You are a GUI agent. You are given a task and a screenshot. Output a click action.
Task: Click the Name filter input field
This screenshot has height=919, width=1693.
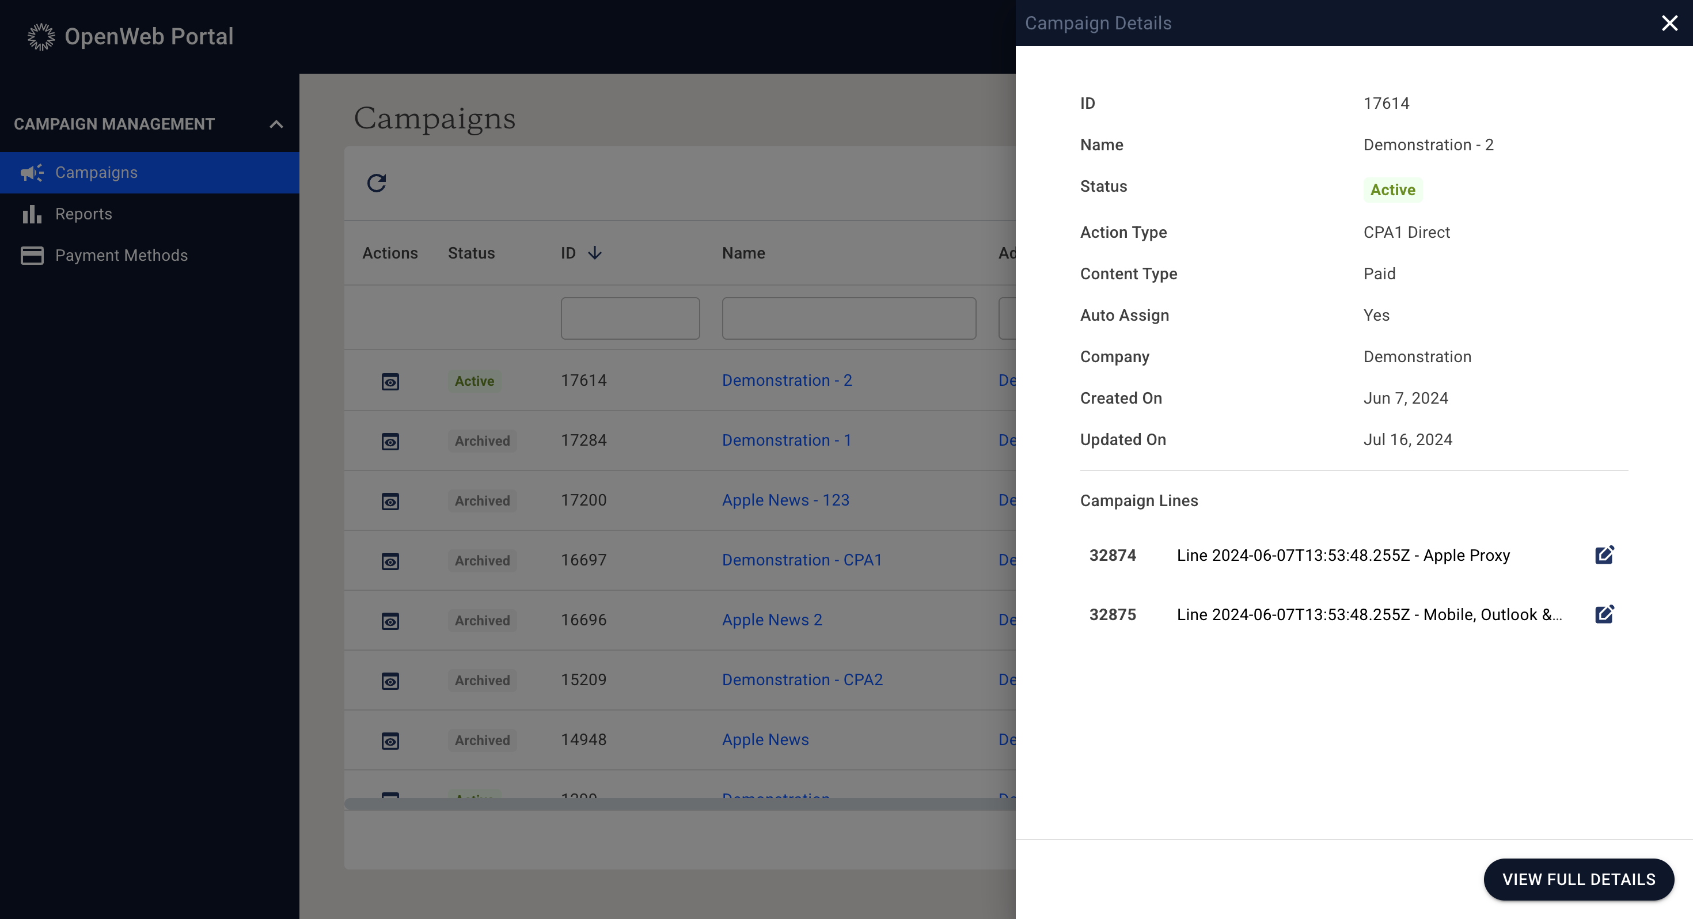coord(848,318)
